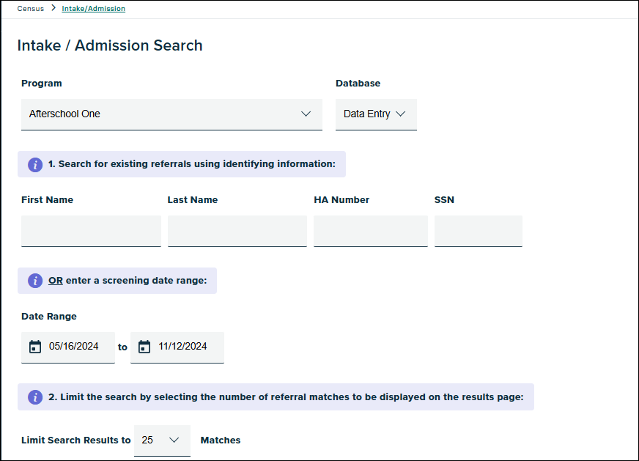This screenshot has width=639, height=461.
Task: Click the Intake / Admission Search heading
Action: click(x=110, y=45)
